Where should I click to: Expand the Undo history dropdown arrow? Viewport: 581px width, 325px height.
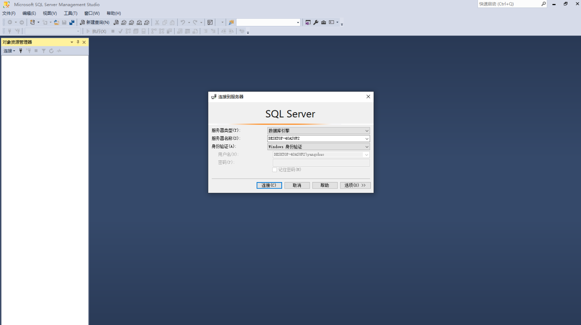[x=189, y=22]
